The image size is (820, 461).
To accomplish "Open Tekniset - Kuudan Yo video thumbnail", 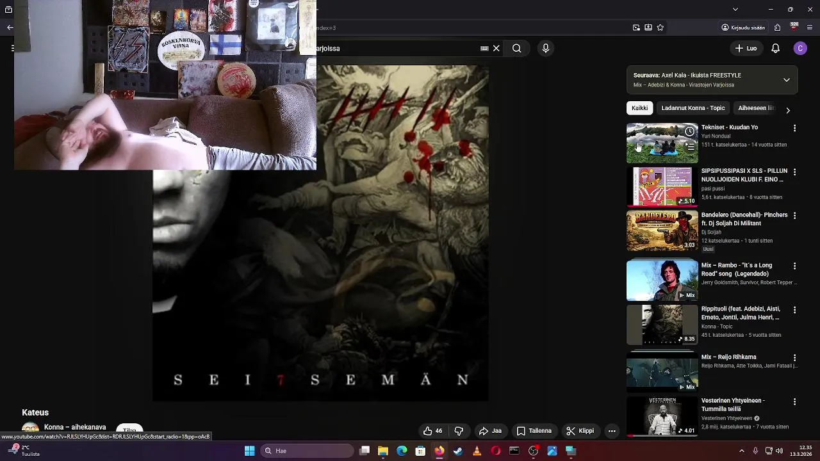I will tap(662, 143).
